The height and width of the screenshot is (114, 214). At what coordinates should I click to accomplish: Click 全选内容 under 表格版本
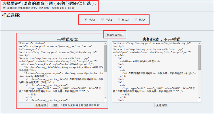tap(161, 105)
